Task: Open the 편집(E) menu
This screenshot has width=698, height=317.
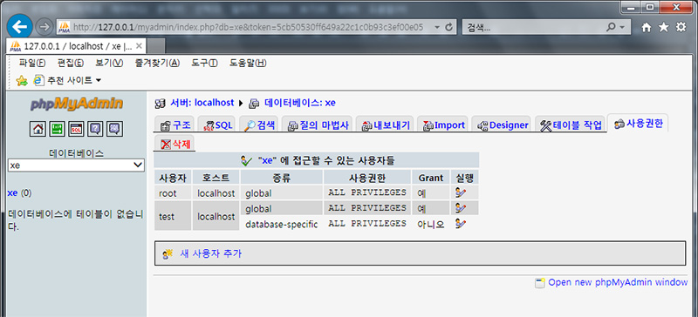Action: [71, 63]
